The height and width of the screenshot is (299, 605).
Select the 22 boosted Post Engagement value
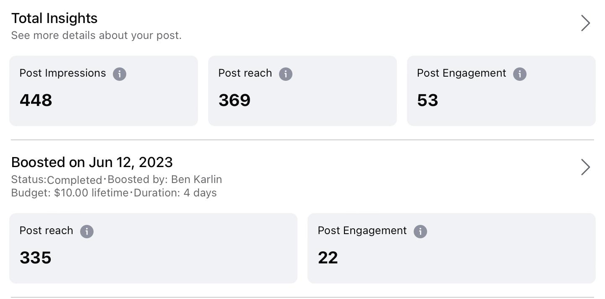(x=328, y=258)
